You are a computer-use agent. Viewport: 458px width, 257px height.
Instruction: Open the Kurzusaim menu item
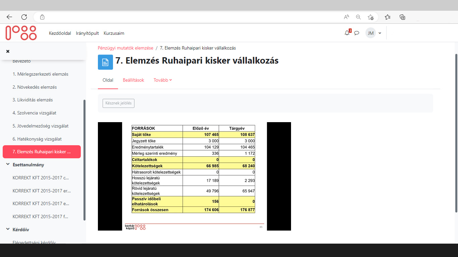[x=114, y=33]
